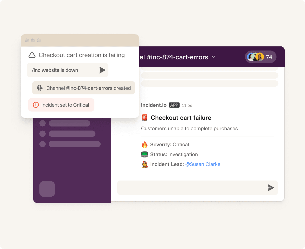
Task: Open the Channel #inc-874-cart-errors created notification
Action: coord(84,88)
